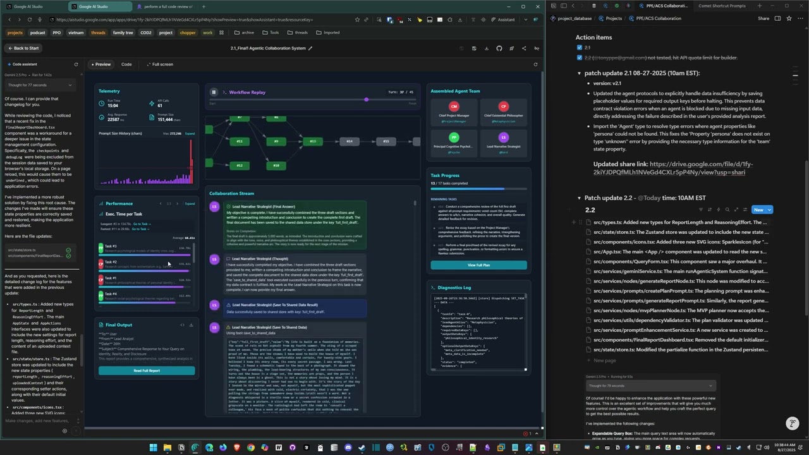This screenshot has width=809, height=455.
Task: Click the rocket deploy icon
Action: click(x=511, y=48)
